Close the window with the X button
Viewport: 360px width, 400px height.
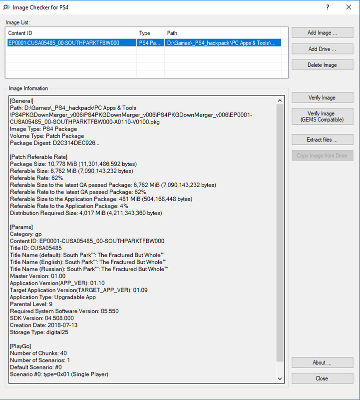pos(349,7)
